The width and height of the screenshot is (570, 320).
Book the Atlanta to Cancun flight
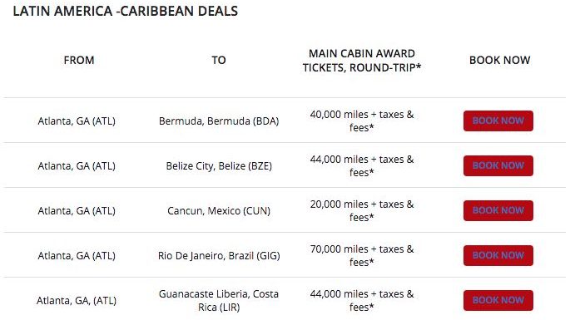point(498,210)
